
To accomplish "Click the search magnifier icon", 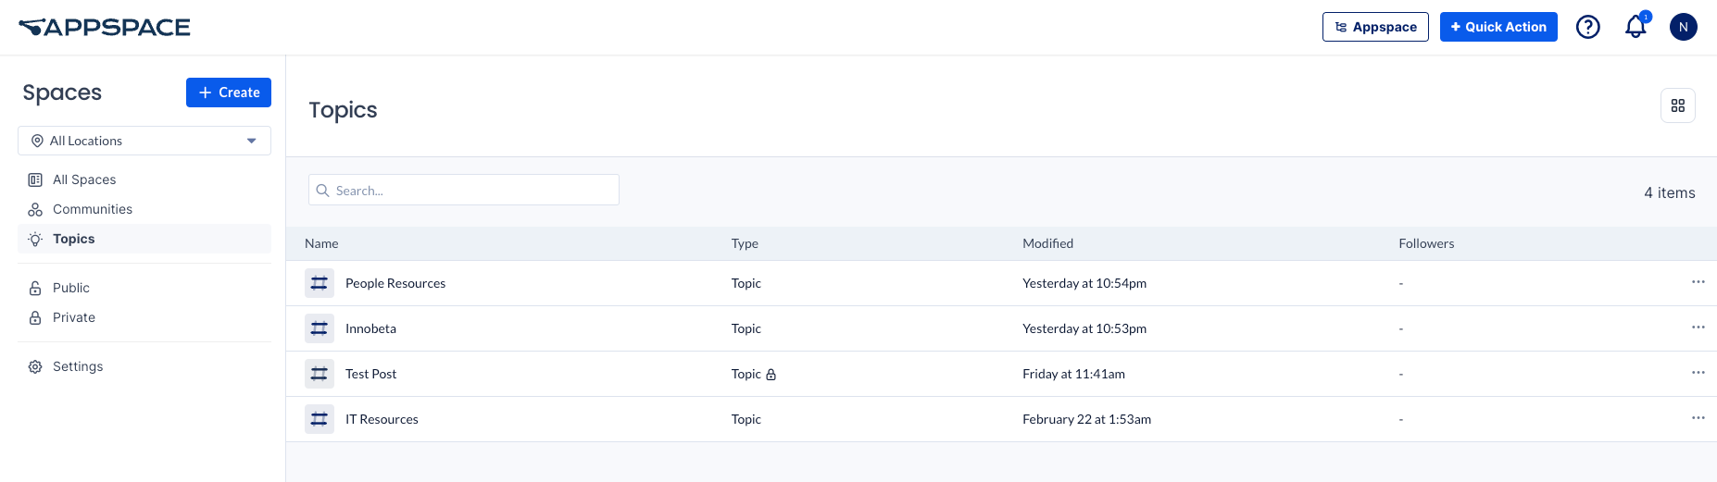I will (323, 191).
